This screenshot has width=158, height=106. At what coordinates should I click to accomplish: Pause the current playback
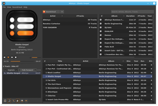[x=8, y=57]
